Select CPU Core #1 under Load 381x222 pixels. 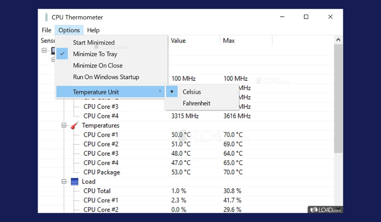pos(101,200)
